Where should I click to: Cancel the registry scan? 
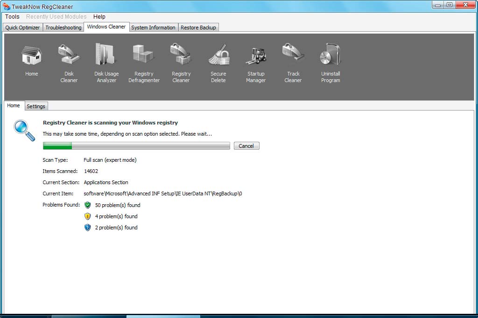click(246, 146)
